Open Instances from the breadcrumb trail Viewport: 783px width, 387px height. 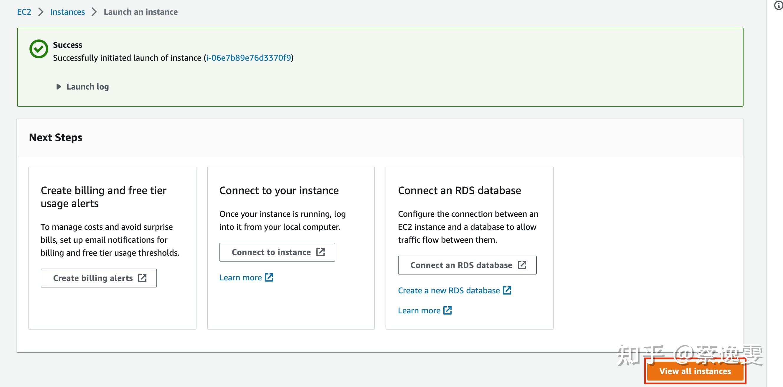tap(67, 11)
